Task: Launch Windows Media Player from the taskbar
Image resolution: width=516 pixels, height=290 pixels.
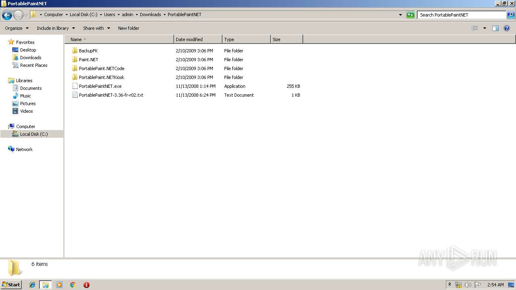Action: coord(59,285)
